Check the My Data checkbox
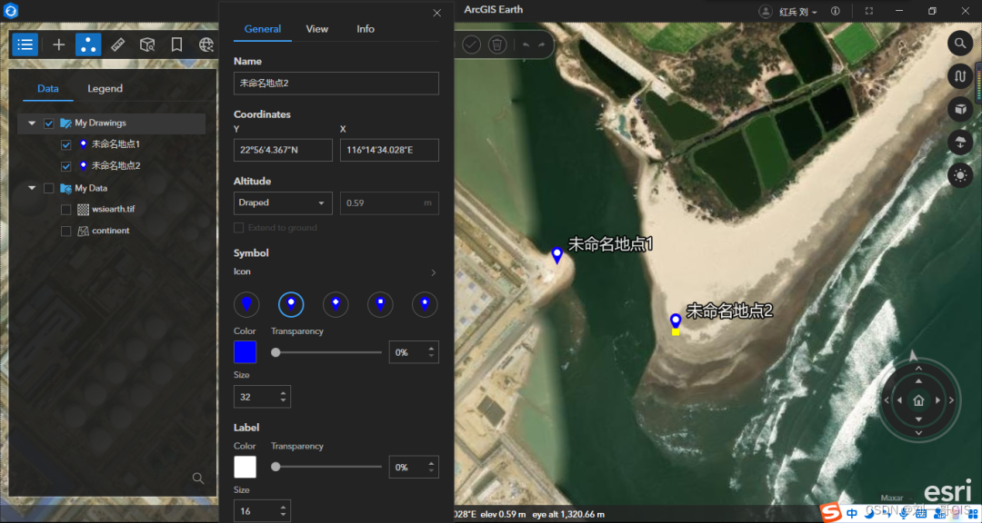Screen dimensions: 982x523 (x=48, y=188)
